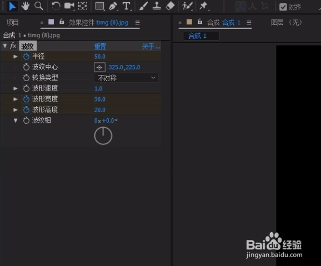Click the 波纹中心 crosshair point picker

coord(99,67)
